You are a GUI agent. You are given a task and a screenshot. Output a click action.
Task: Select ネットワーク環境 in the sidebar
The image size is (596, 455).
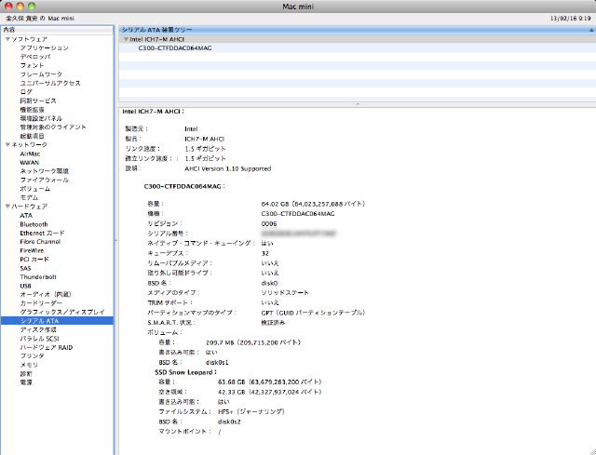pos(44,171)
